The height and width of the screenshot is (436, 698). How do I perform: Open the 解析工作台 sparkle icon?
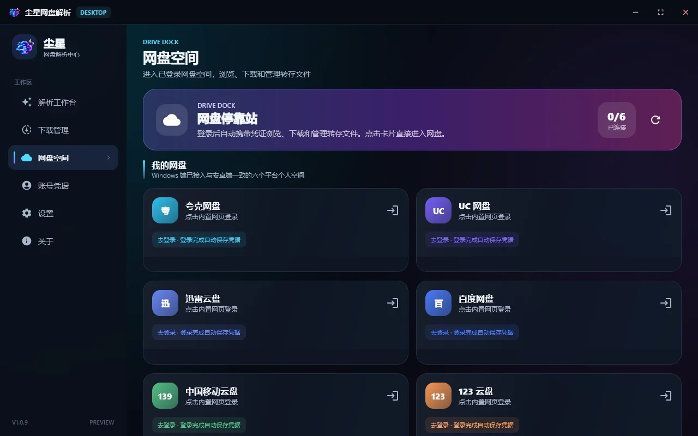(27, 102)
